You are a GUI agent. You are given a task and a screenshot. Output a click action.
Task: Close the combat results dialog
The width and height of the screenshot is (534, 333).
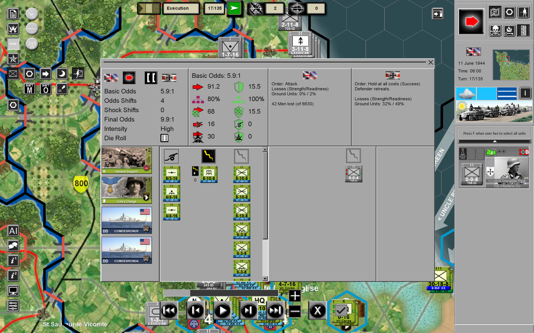pyautogui.click(x=431, y=62)
